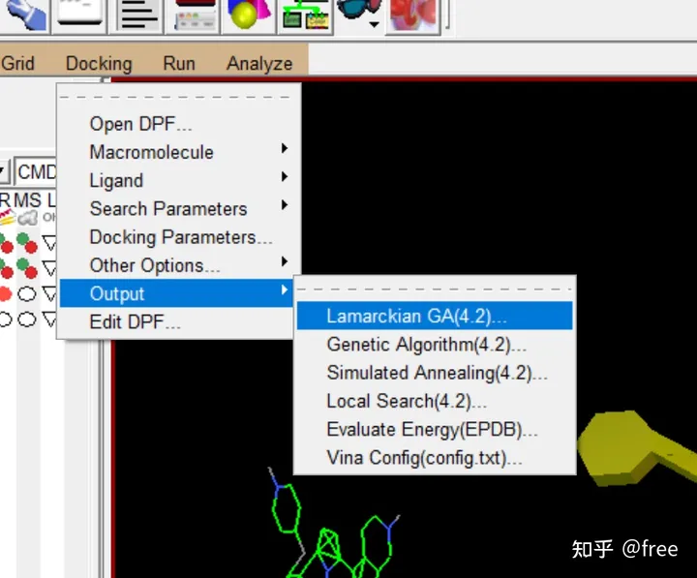Screen dimensions: 697x578
Task: Open the Analyze menu
Action: coord(259,64)
